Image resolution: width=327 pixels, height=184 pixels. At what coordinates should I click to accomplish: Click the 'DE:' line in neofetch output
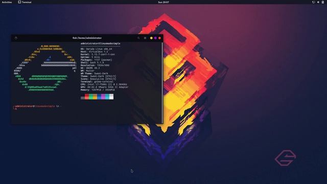point(90,68)
